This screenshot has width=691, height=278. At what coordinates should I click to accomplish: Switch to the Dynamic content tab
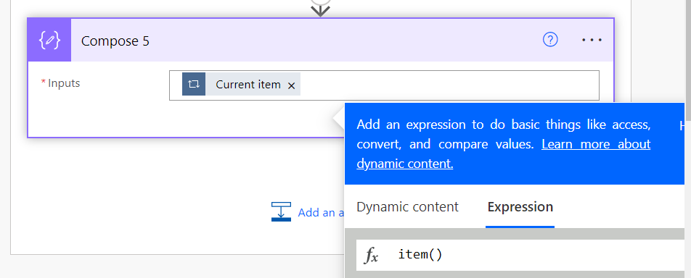click(408, 207)
